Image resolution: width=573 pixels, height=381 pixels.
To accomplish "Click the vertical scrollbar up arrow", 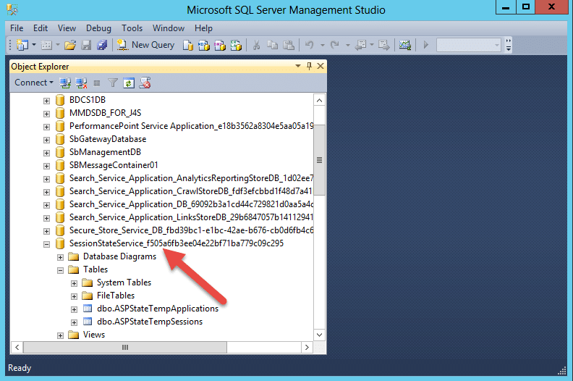I will click(319, 100).
